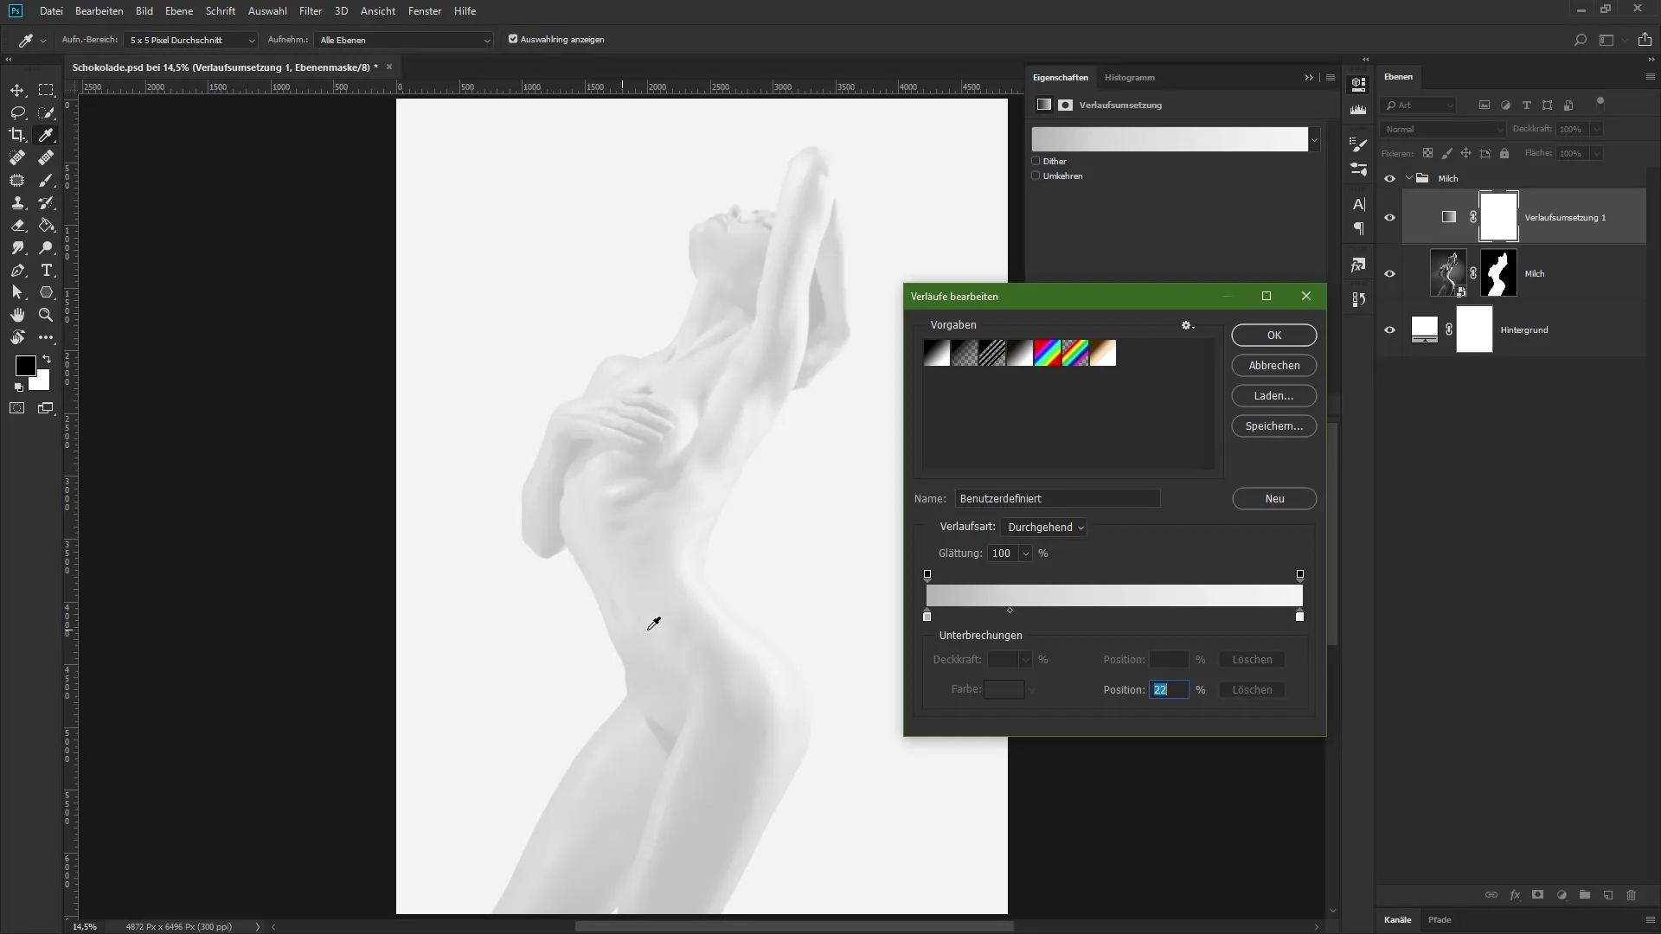Open the Bearbeiten menu
Screen dimensions: 1661x934
click(99, 11)
